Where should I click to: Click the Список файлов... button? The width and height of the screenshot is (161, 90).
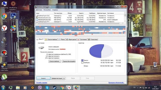(x=55, y=61)
